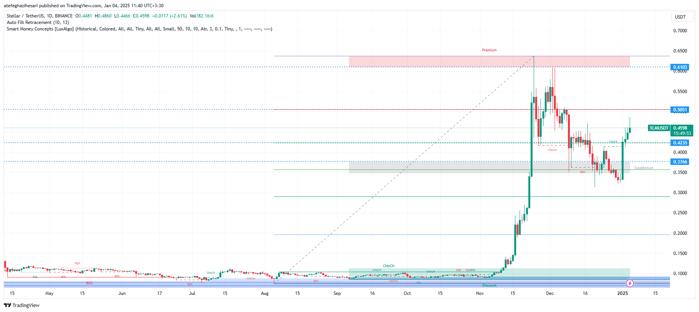Viewport: 699px width, 312px height.
Task: Click the 0.7000 price axis tick
Action: (x=680, y=31)
